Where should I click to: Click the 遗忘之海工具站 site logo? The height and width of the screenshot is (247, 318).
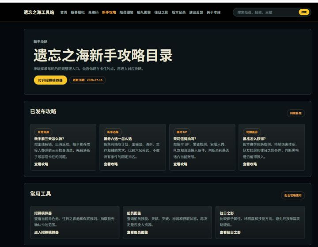[39, 12]
